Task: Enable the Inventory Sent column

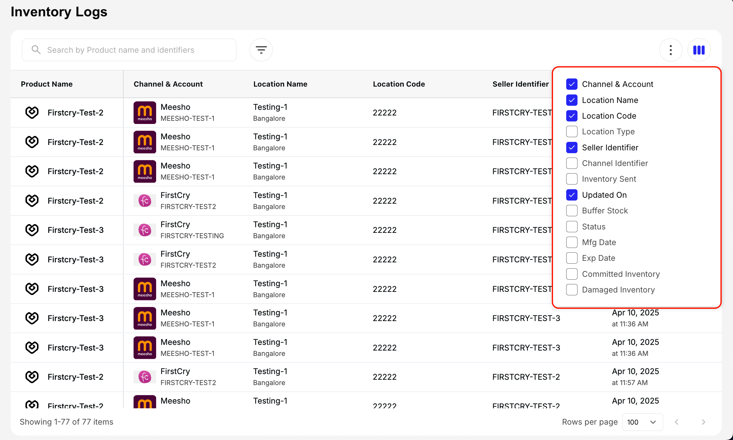Action: (x=572, y=179)
